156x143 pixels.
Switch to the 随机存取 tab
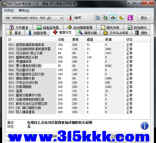110,28
